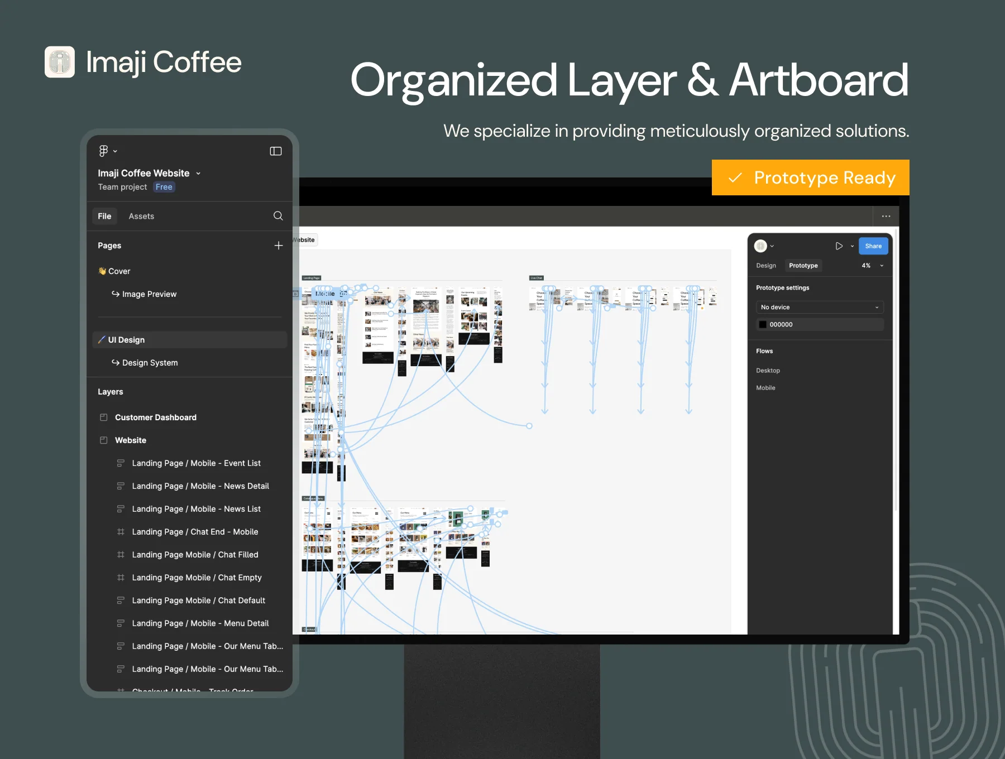Switch to the File tab
1005x759 pixels.
pyautogui.click(x=104, y=216)
